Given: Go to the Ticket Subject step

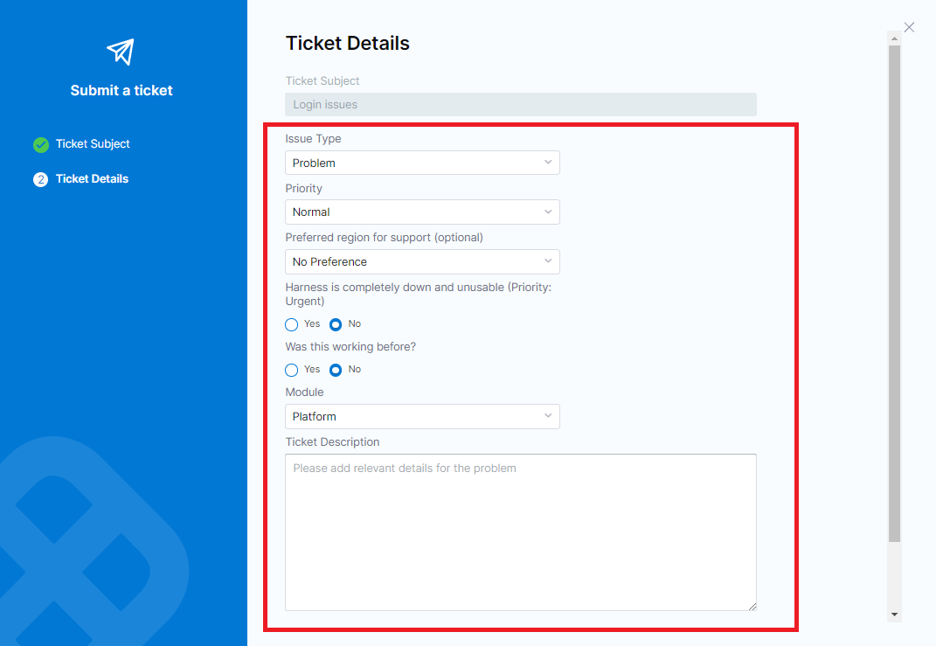Looking at the screenshot, I should click(93, 144).
